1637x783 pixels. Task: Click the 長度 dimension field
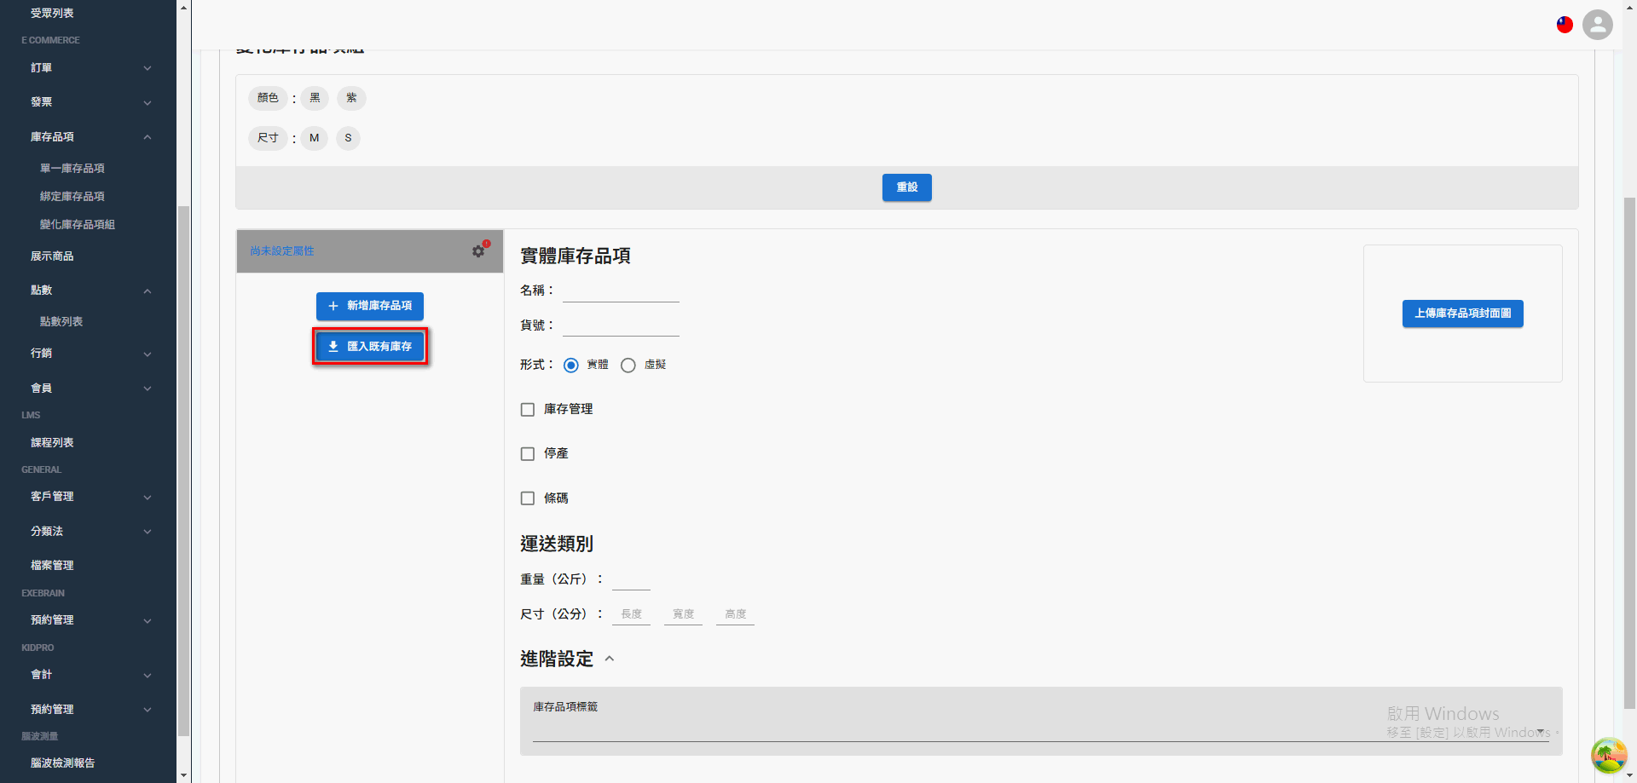point(631,614)
